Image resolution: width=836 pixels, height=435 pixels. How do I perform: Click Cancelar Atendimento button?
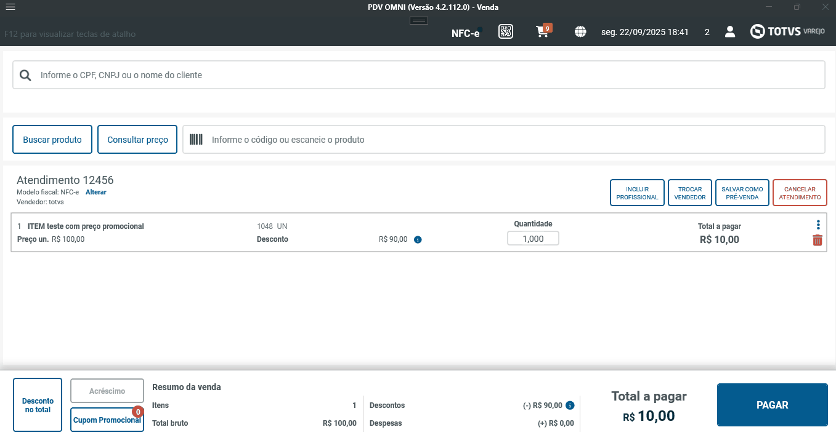click(x=800, y=193)
